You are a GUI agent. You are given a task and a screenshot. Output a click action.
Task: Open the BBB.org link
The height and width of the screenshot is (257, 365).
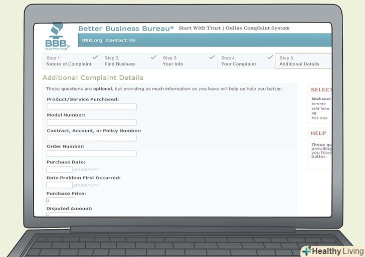92,40
